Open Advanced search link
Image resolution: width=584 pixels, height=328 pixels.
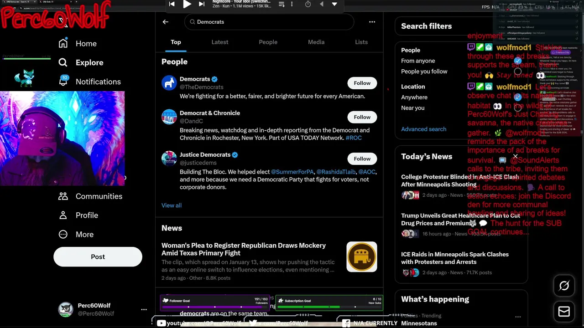(424, 129)
